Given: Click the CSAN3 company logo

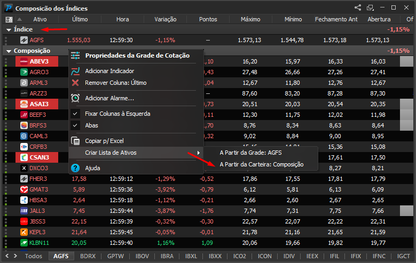Looking at the screenshot, I should point(24,157).
